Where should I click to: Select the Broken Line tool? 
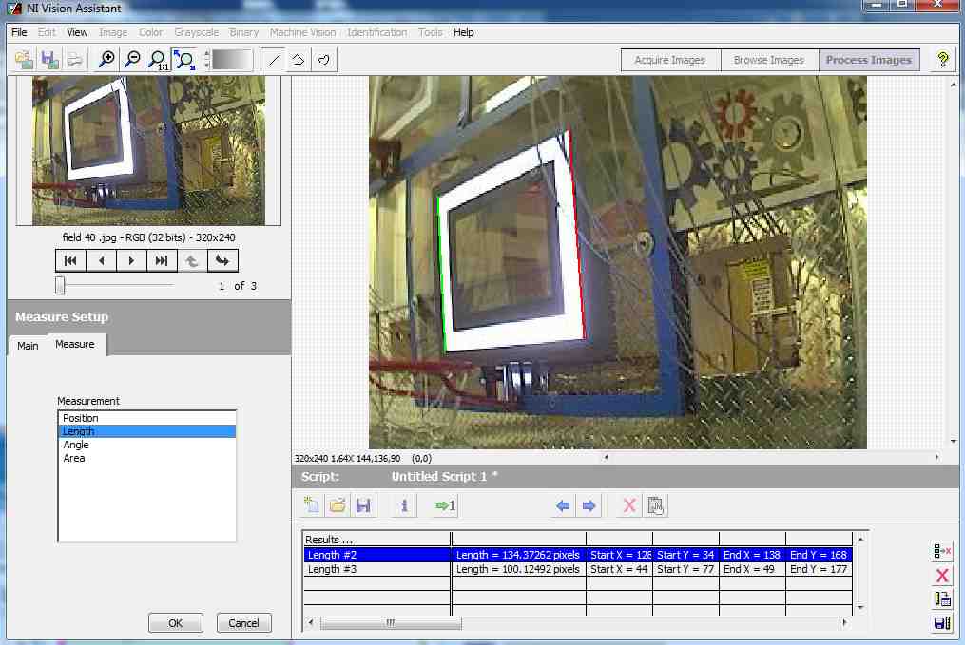click(x=299, y=60)
